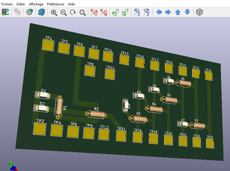
Task: Redraw the 3D view
Action: tap(73, 12)
